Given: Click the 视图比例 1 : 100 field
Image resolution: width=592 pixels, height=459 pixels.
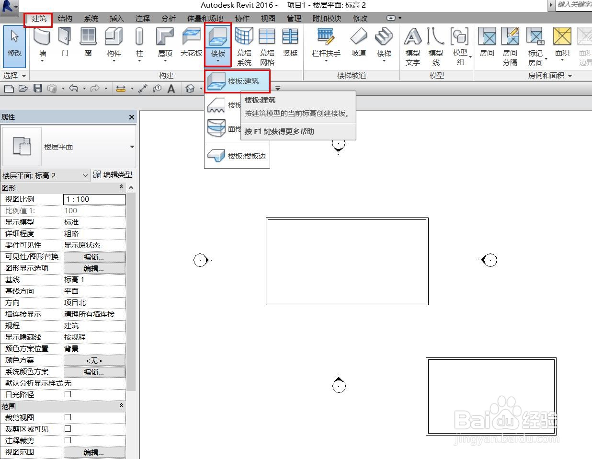Looking at the screenshot, I should point(94,199).
